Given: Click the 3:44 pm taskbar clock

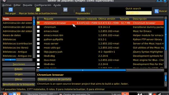Looking at the screenshot, I should point(116,94).
